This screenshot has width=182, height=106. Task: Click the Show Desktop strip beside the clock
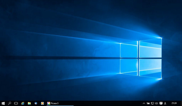pyautogui.click(x=181, y=103)
